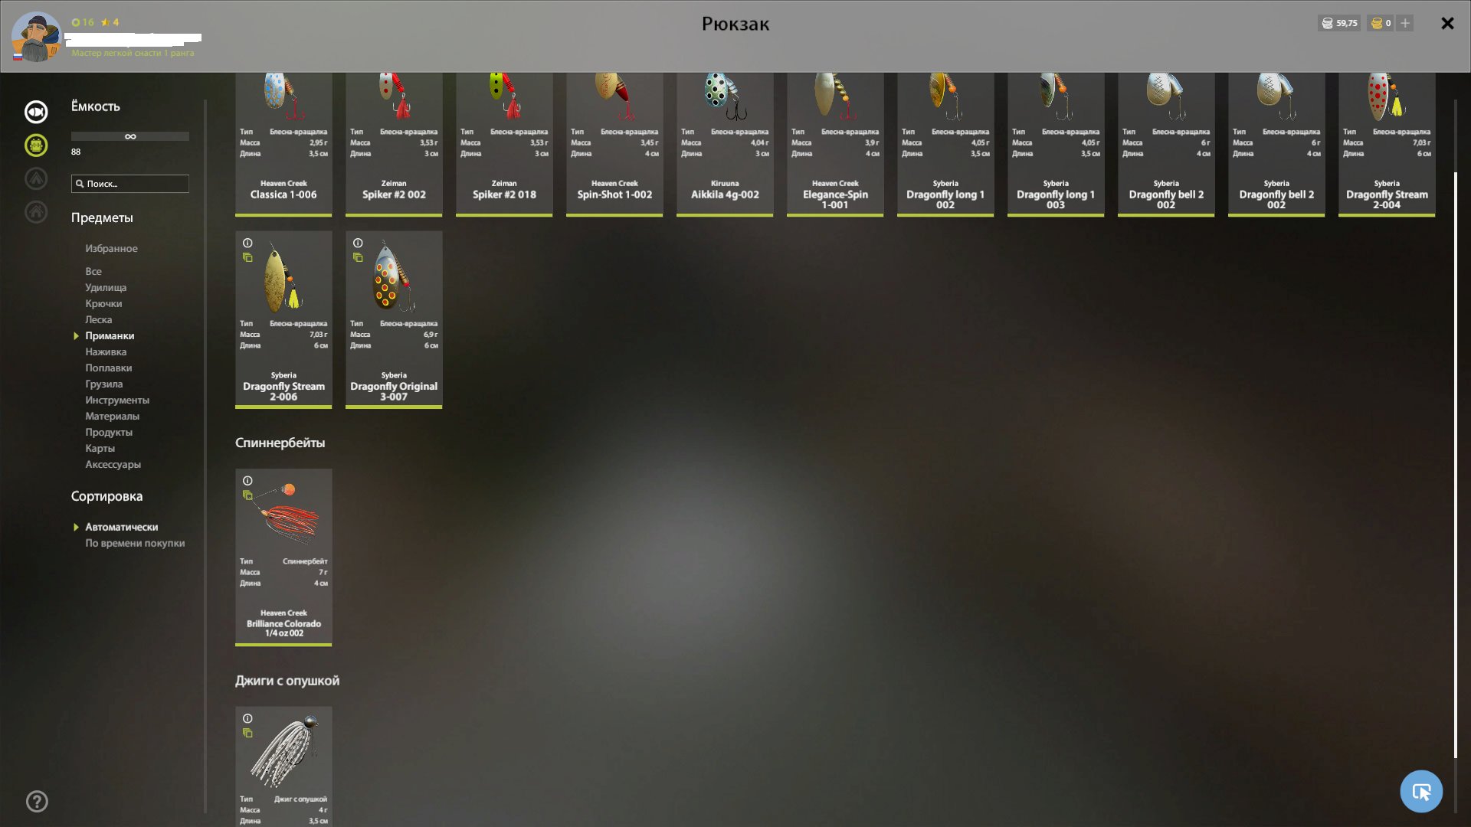Expand the Приманки category

(110, 335)
